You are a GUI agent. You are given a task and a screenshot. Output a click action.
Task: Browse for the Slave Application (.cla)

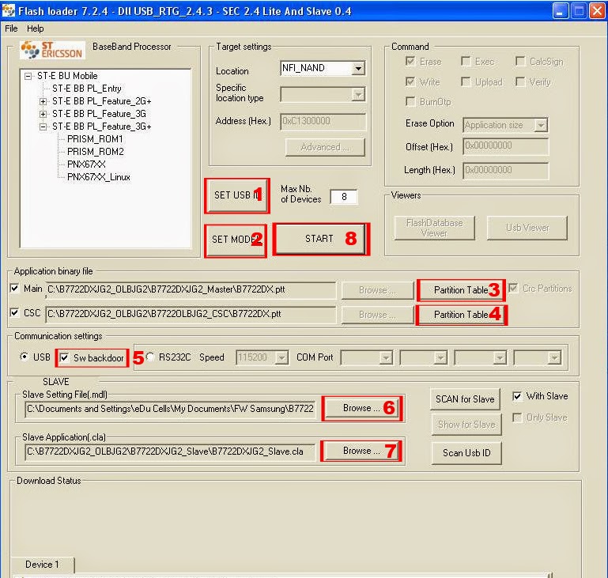pyautogui.click(x=361, y=451)
